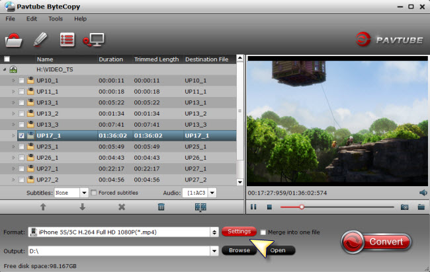Take a snapshot with camera icon
This screenshot has height=272, width=430.
point(404,207)
